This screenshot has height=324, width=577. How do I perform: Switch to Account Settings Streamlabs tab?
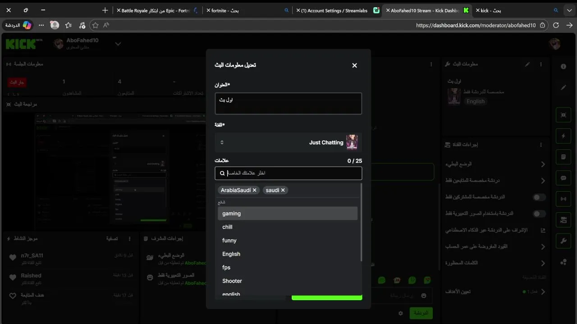tap(338, 10)
